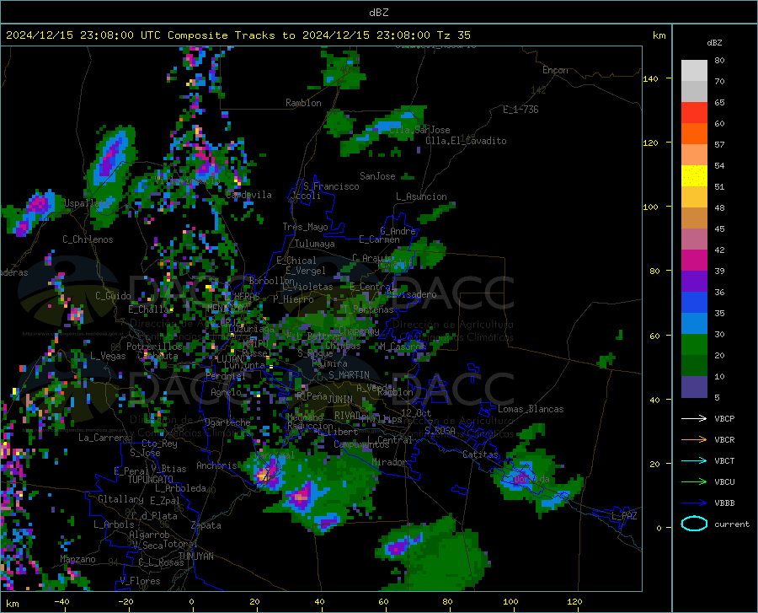Select the yellow 51 dBZ color swatch
The width and height of the screenshot is (758, 613).
694,176
